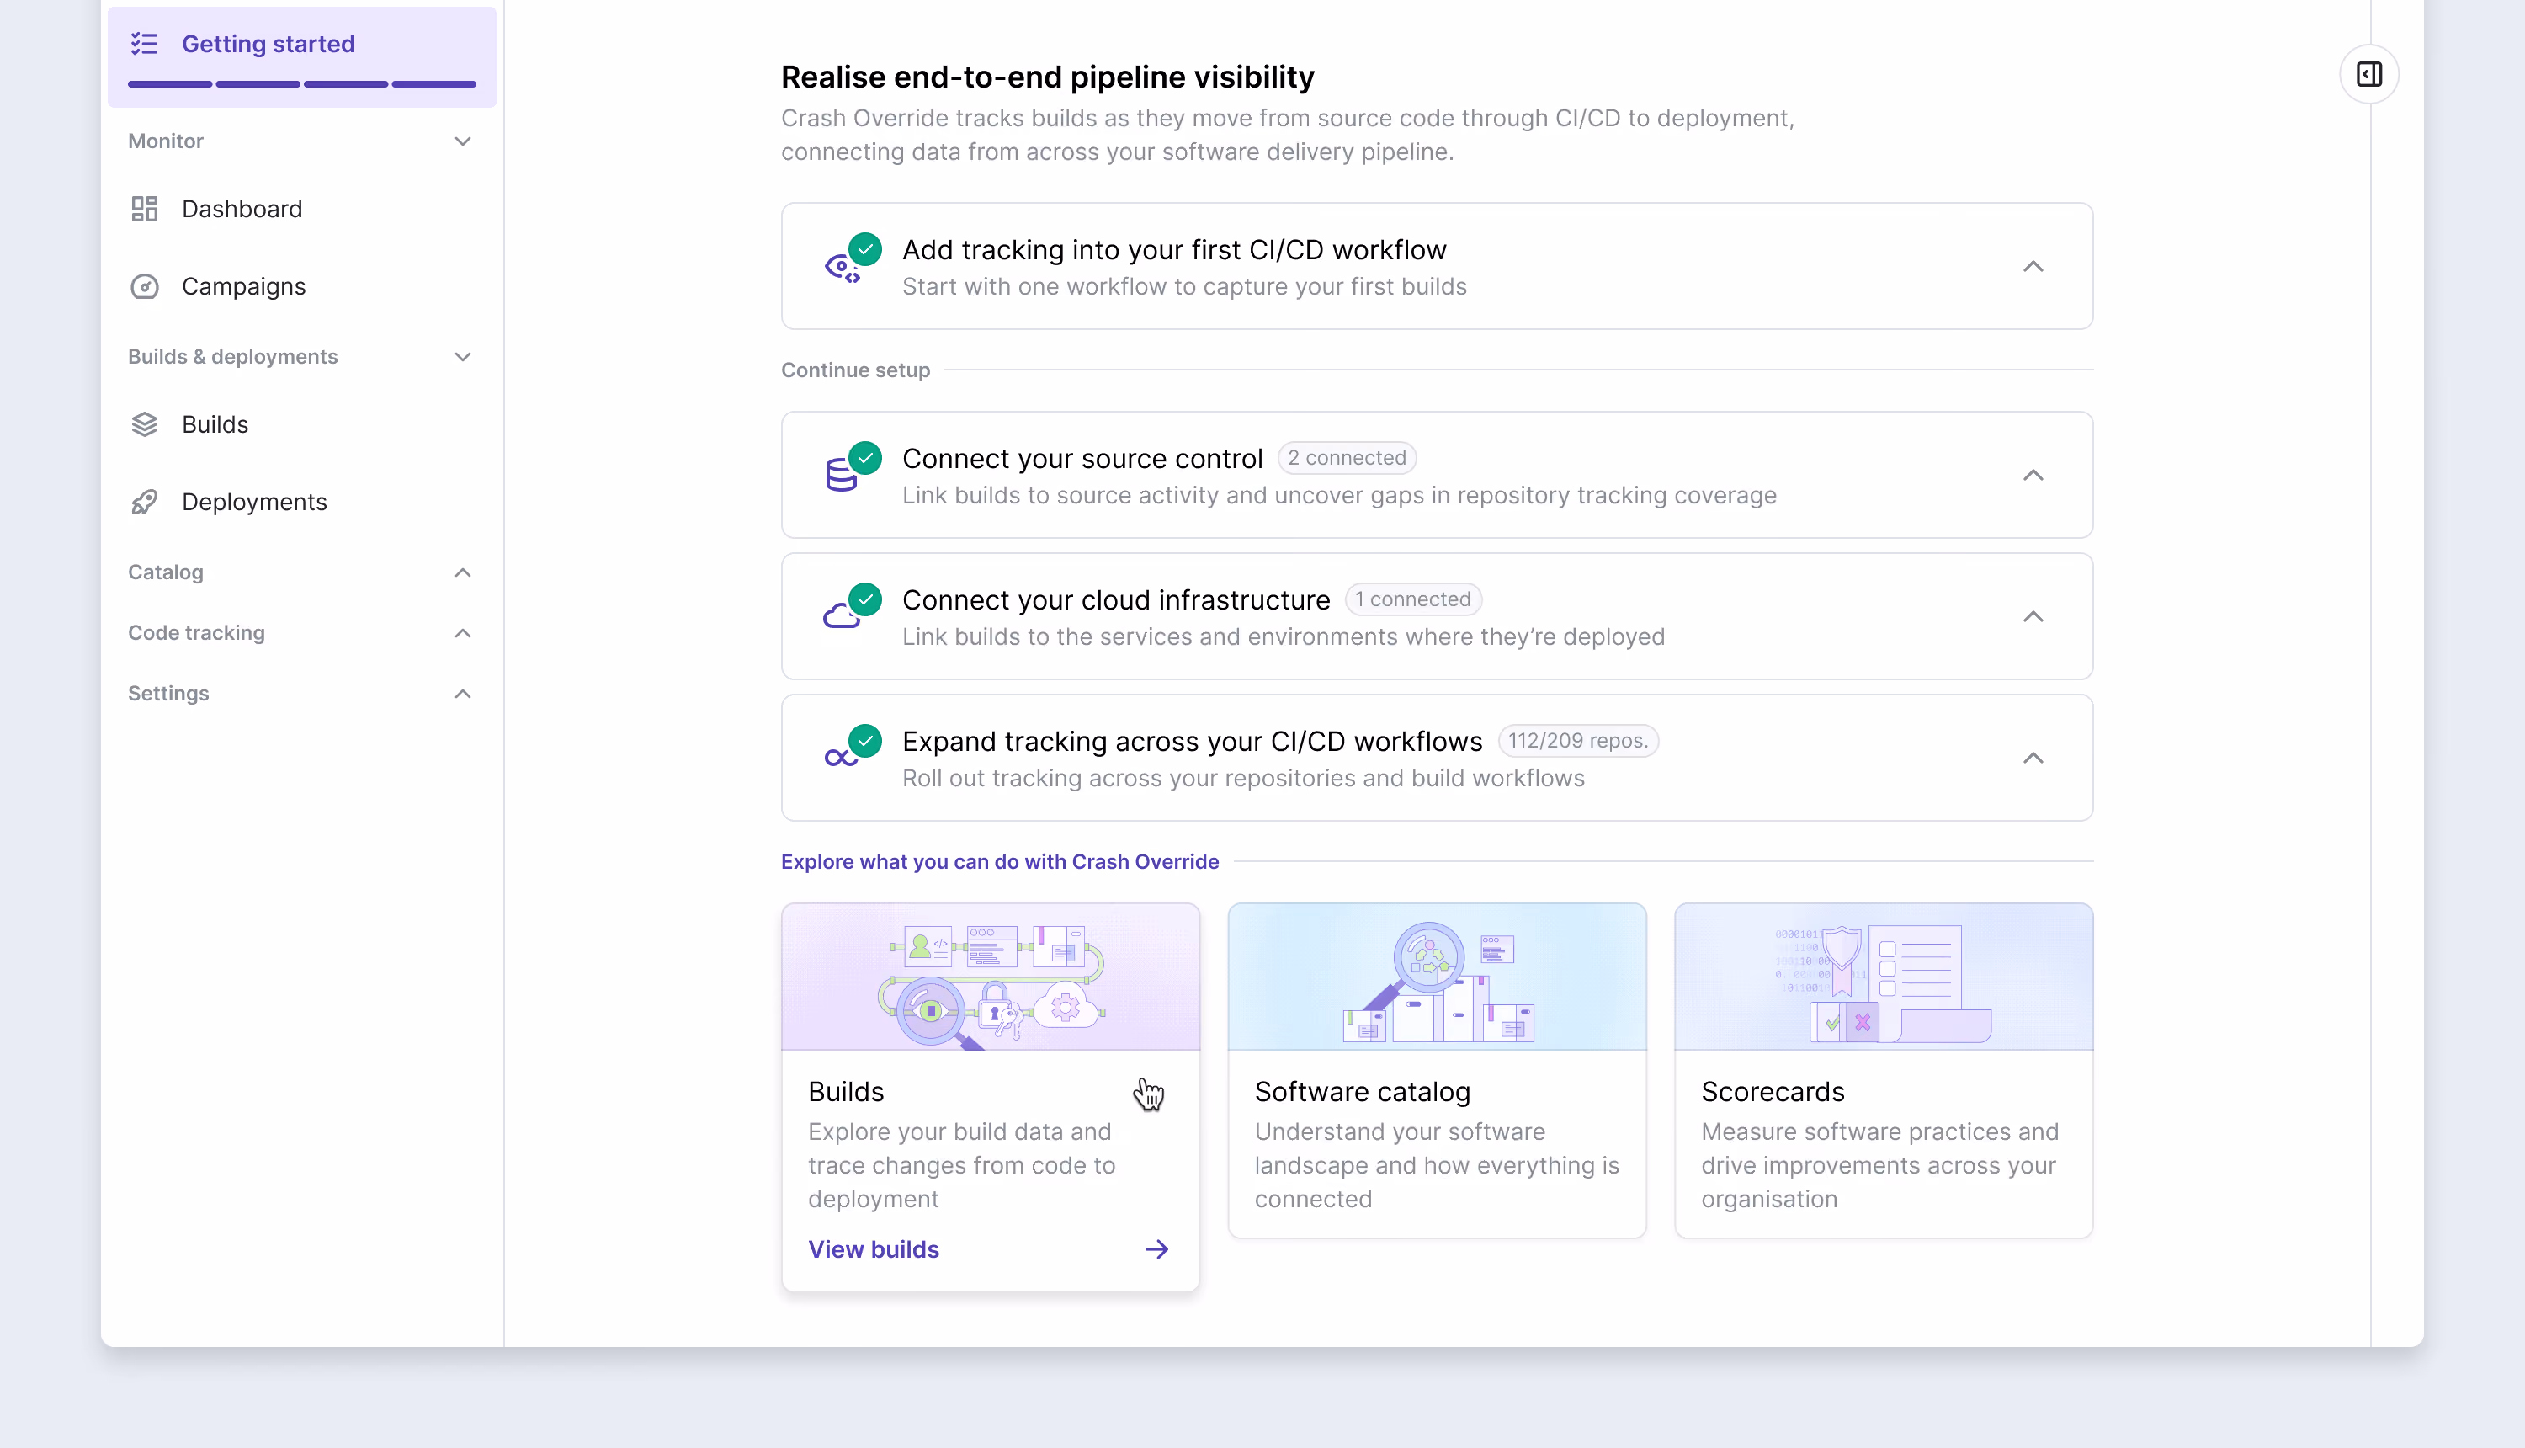Expand the Code tracking sidebar section
This screenshot has width=2525, height=1448.
pos(462,633)
